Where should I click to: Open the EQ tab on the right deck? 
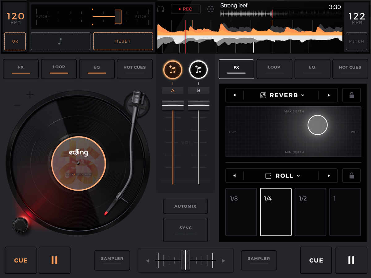[x=312, y=69]
